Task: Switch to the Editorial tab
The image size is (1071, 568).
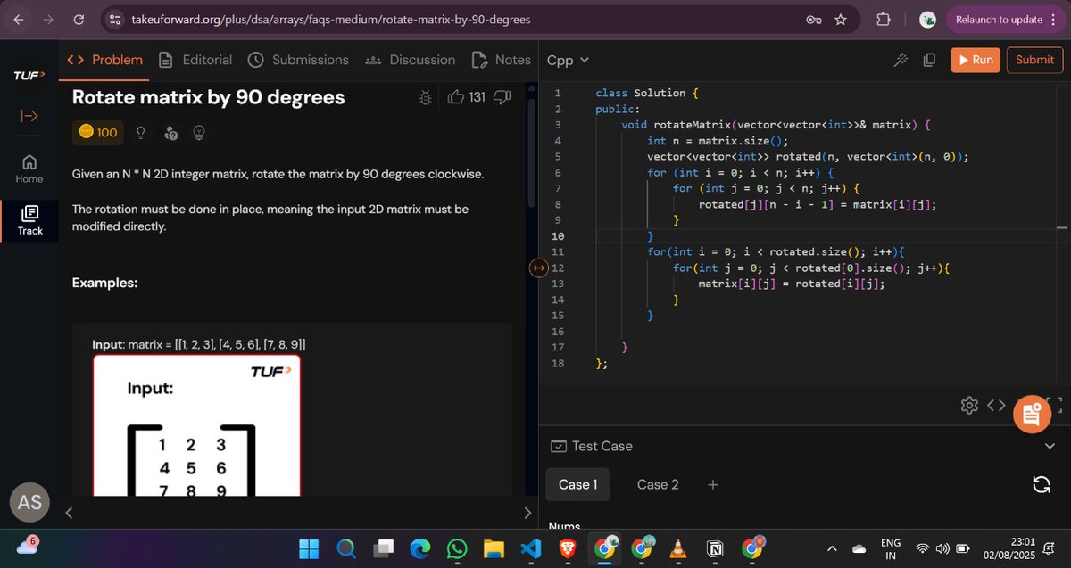Action: (x=195, y=60)
